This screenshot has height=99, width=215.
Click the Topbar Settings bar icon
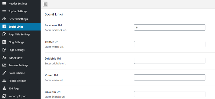point(4,11)
